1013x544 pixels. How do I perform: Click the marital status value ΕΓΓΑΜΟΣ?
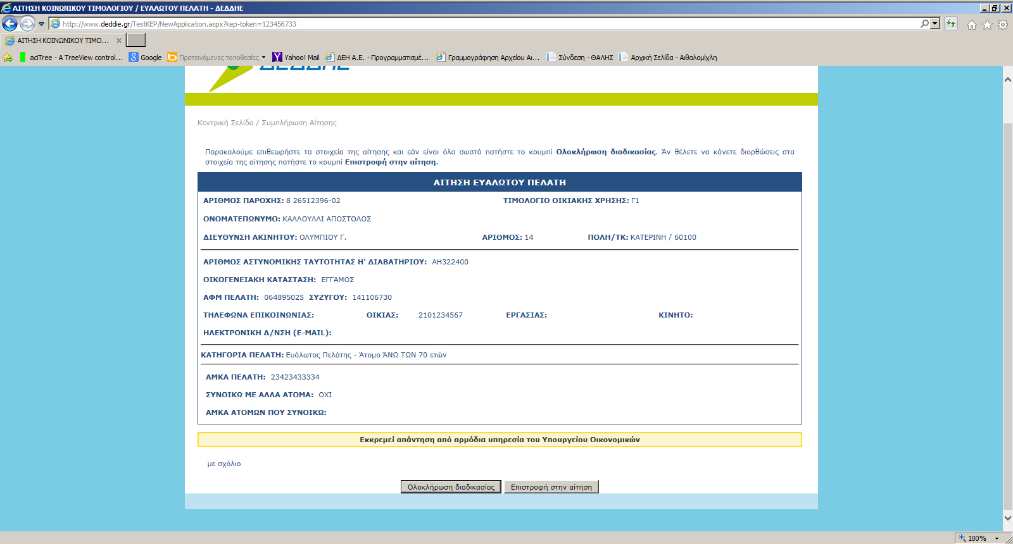point(337,280)
